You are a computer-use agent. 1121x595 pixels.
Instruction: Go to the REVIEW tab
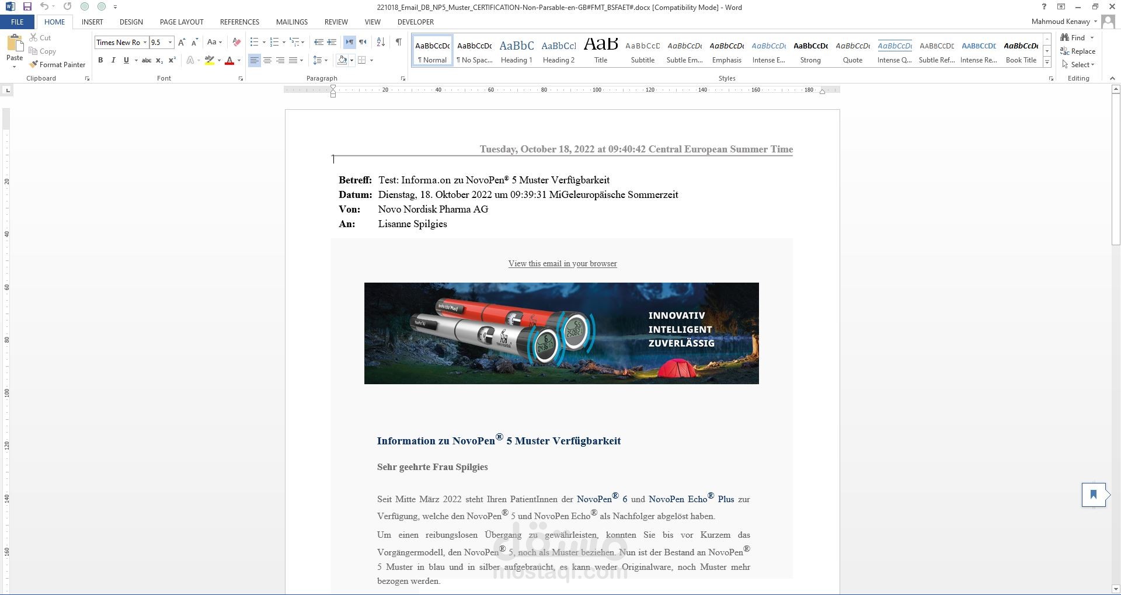click(x=336, y=22)
